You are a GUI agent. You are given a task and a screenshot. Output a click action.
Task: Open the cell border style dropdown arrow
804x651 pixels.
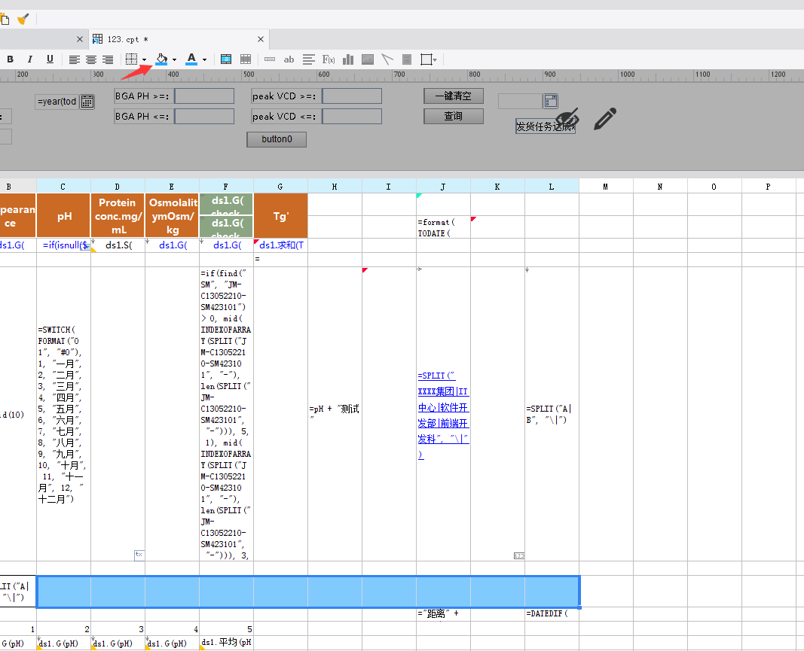pos(145,59)
